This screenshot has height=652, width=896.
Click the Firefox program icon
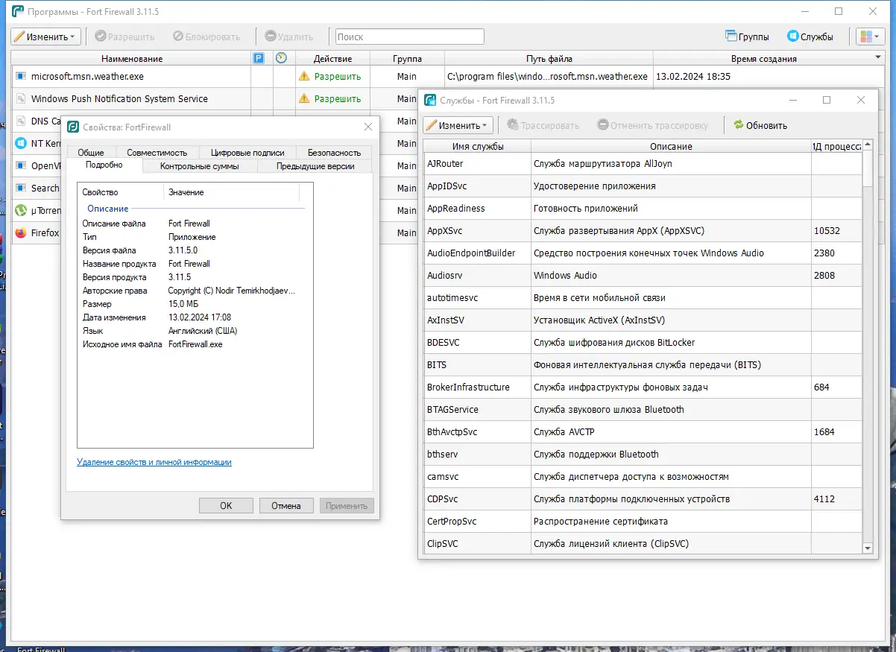click(x=21, y=232)
